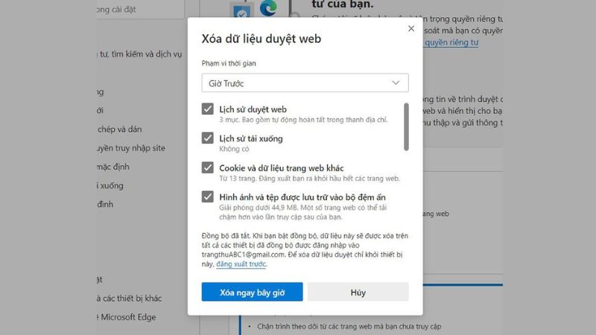The width and height of the screenshot is (596, 335).
Task: Close the Xóa dữ liệu duyệt web dialog
Action: pyautogui.click(x=411, y=28)
